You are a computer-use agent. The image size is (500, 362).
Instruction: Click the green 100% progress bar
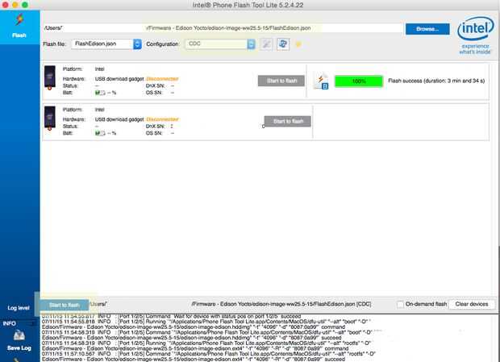359,81
